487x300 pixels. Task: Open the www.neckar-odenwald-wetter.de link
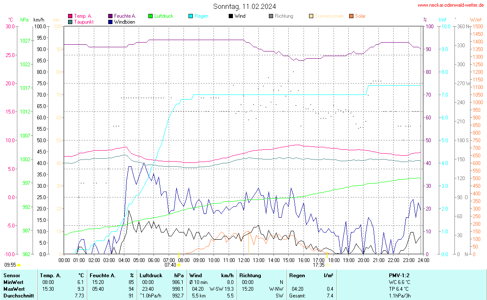click(451, 5)
